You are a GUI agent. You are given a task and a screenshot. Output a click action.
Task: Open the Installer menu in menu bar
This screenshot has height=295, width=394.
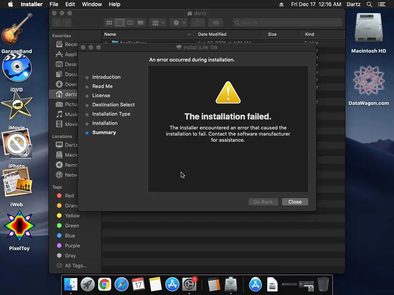(x=32, y=4)
